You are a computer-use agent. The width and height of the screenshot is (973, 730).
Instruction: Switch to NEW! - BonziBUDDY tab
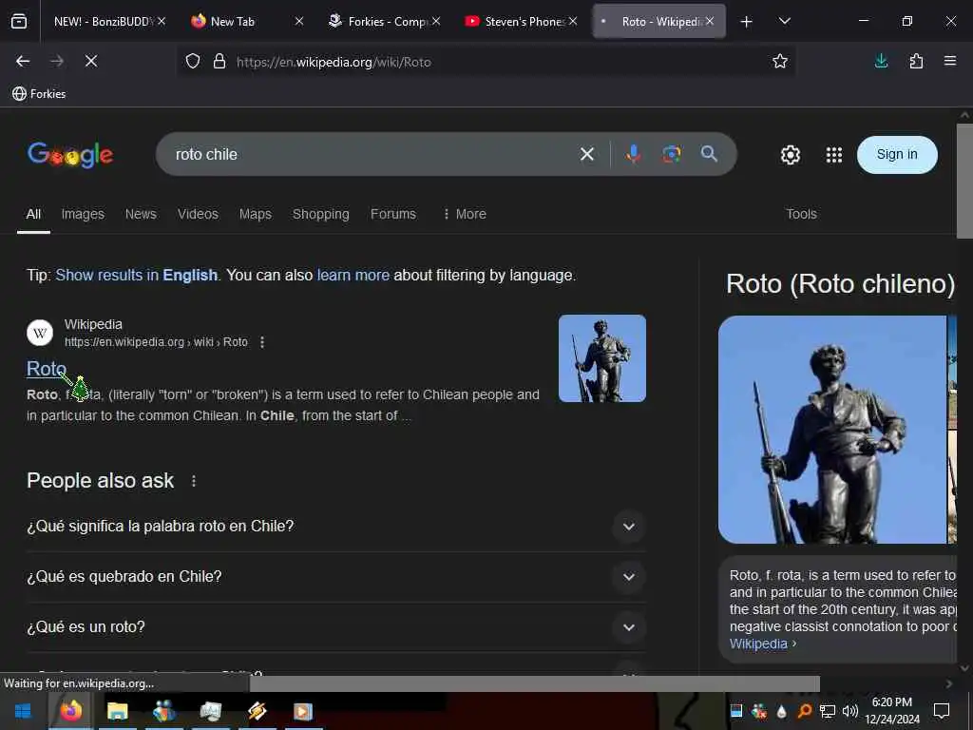pos(105,22)
